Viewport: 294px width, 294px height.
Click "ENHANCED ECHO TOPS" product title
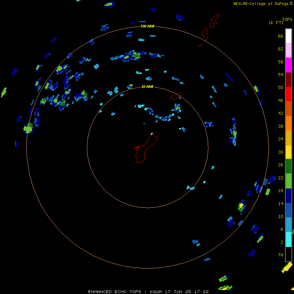(x=115, y=292)
